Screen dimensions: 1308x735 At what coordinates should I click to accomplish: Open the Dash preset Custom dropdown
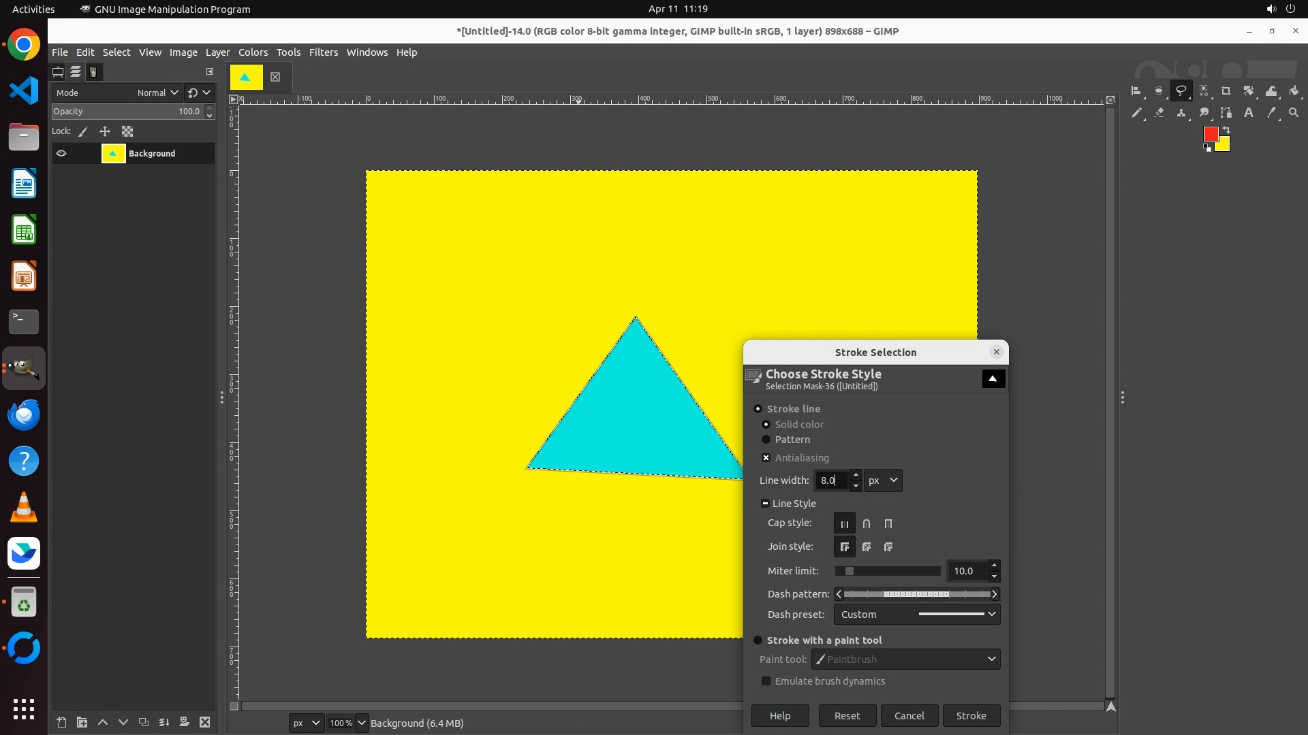(x=917, y=615)
